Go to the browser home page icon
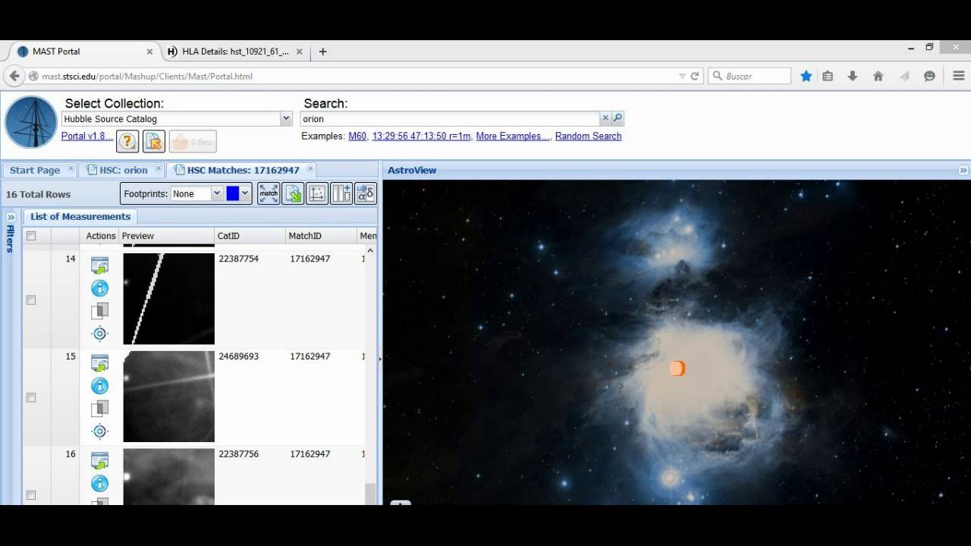The height and width of the screenshot is (546, 971). coord(878,76)
